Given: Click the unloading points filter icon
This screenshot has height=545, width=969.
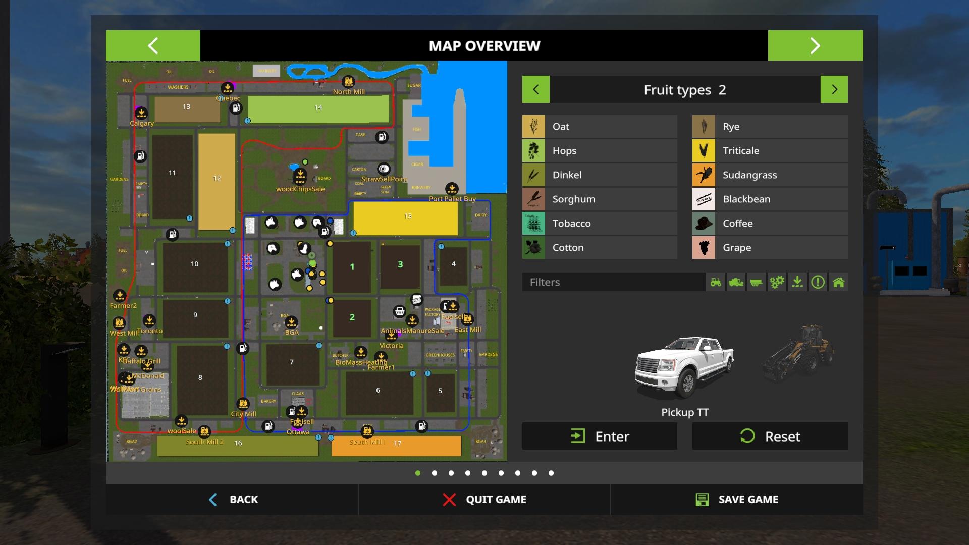Looking at the screenshot, I should click(x=797, y=282).
